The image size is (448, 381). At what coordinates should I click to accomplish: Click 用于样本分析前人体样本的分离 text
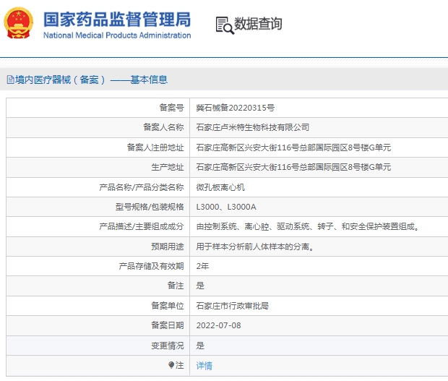pos(255,247)
